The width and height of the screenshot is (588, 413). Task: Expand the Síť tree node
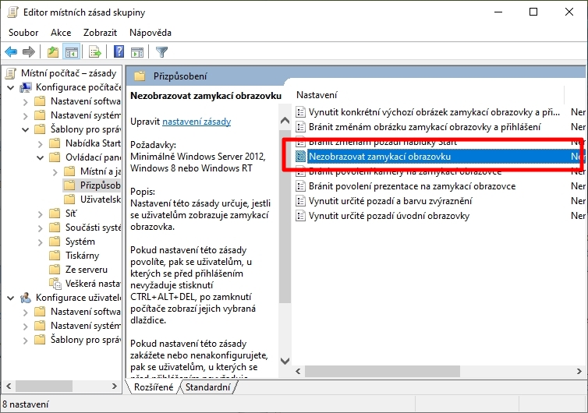coord(40,214)
